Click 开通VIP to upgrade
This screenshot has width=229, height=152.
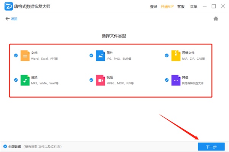tap(167, 6)
